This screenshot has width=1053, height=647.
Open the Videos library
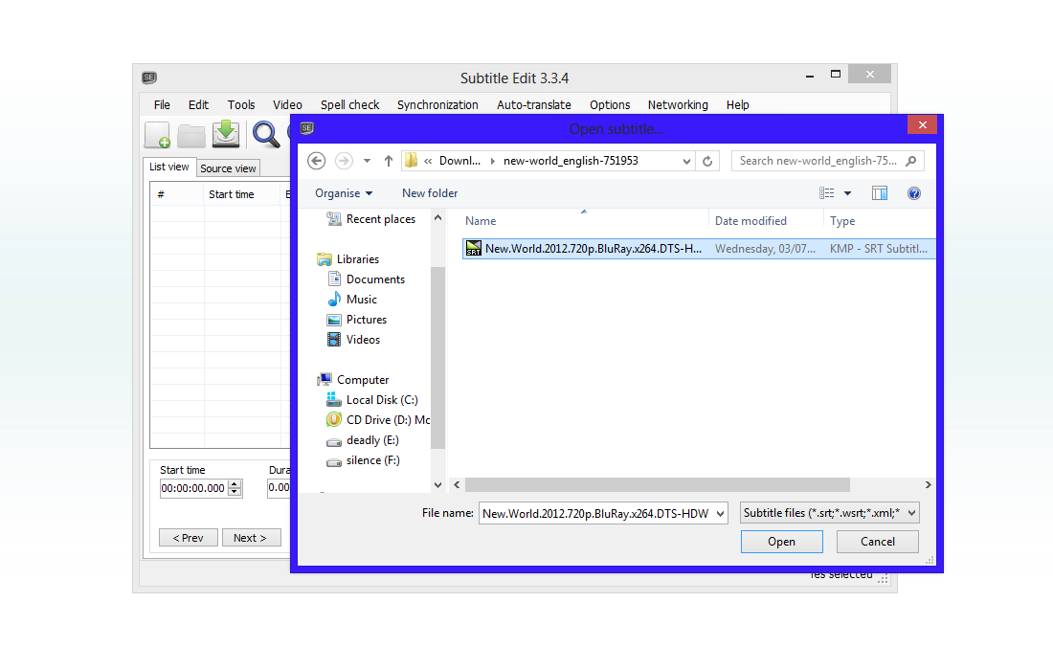click(353, 340)
